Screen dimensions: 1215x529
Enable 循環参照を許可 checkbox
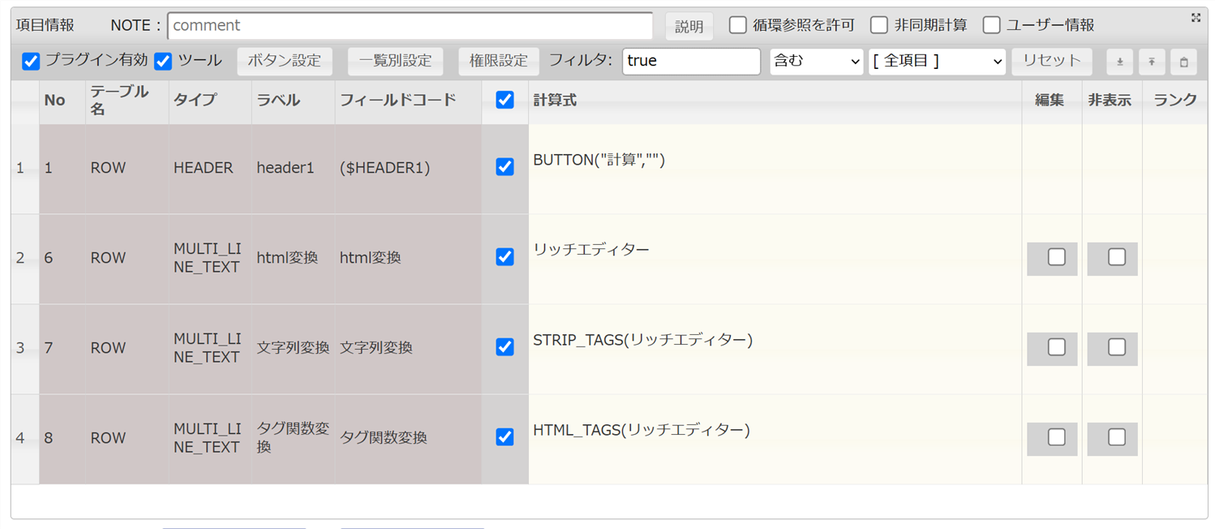[737, 25]
